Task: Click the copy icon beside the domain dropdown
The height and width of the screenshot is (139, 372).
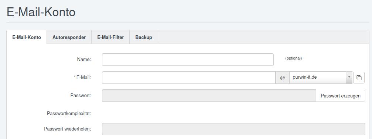Action: click(x=359, y=78)
